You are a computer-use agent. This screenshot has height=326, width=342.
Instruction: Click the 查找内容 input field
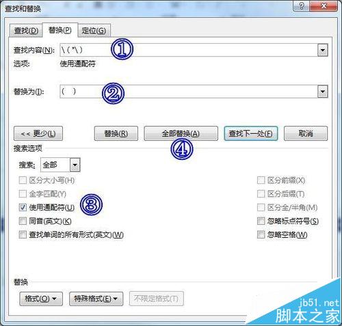coord(189,50)
